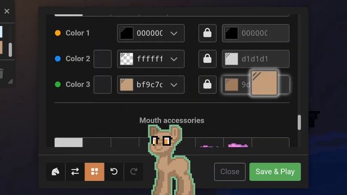The image size is (347, 195).
Task: Expand the Color 1 dropdown arrow
Action: (x=174, y=34)
